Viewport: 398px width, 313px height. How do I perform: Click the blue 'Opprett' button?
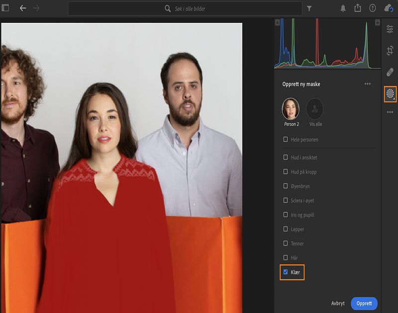[364, 304]
